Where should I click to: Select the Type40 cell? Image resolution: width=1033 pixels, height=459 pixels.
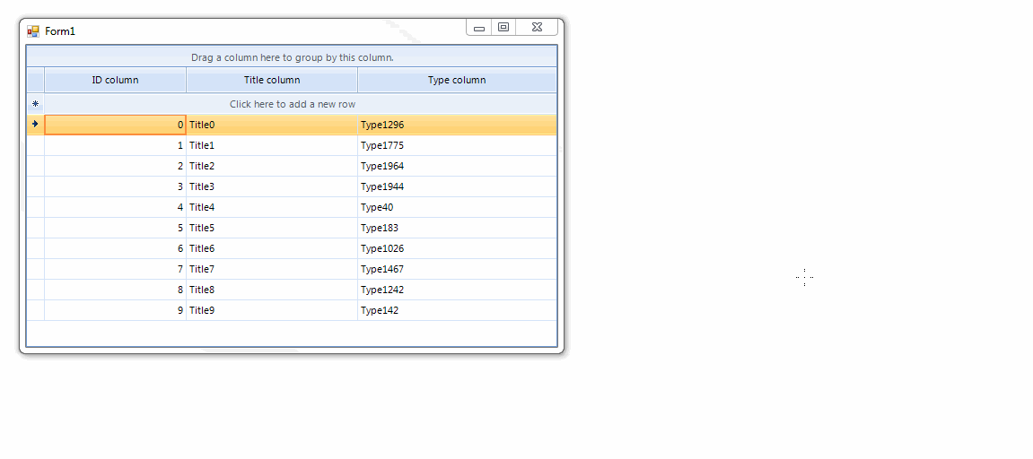456,207
